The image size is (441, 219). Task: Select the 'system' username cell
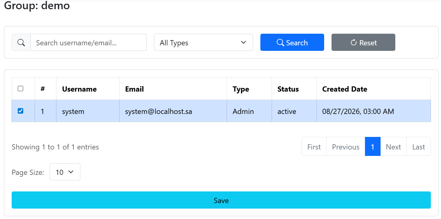point(88,111)
